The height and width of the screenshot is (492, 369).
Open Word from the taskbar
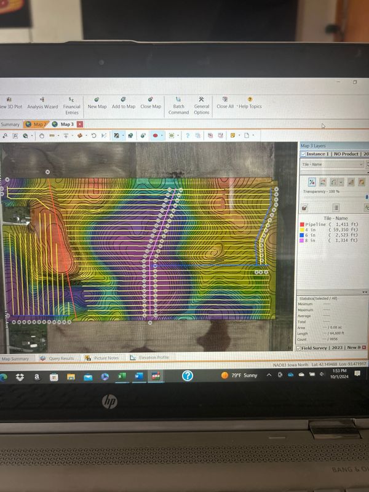[x=139, y=376]
